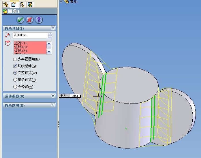The image size is (201, 158).
Task: Click the fillet radius input field
Action: pos(30,35)
